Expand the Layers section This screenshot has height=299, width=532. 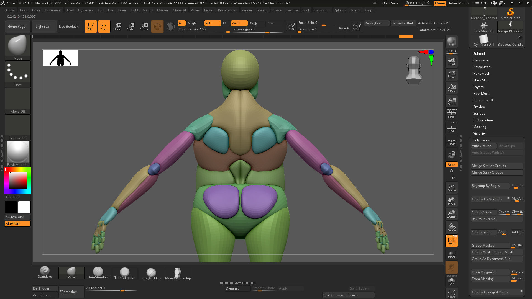478,87
